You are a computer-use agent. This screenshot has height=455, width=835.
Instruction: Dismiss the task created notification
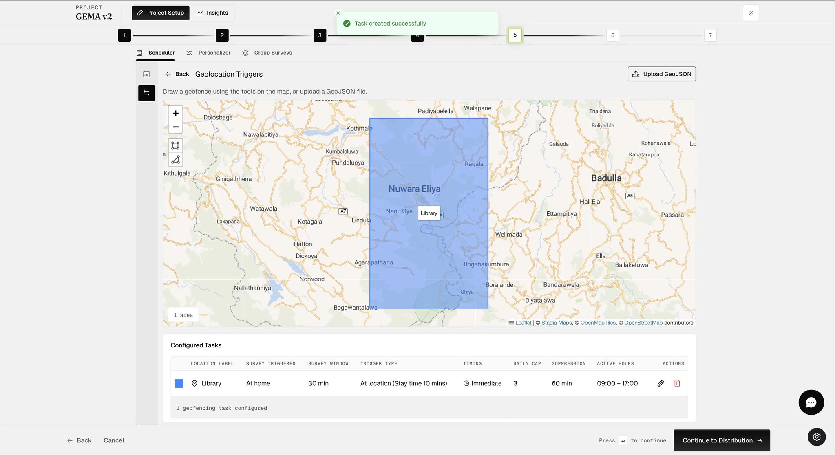338,13
